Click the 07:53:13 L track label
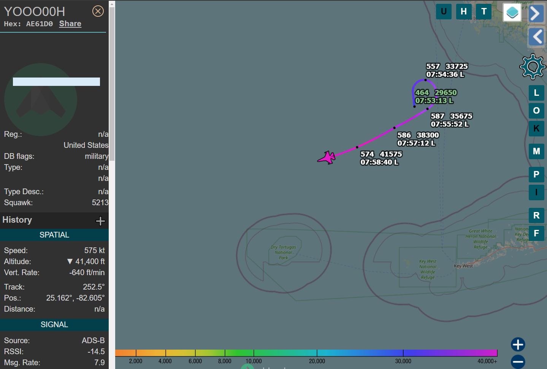The width and height of the screenshot is (547, 369). (434, 101)
